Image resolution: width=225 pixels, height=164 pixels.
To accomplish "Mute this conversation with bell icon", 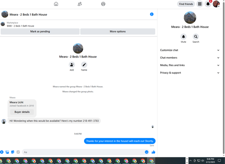I will tap(183, 37).
